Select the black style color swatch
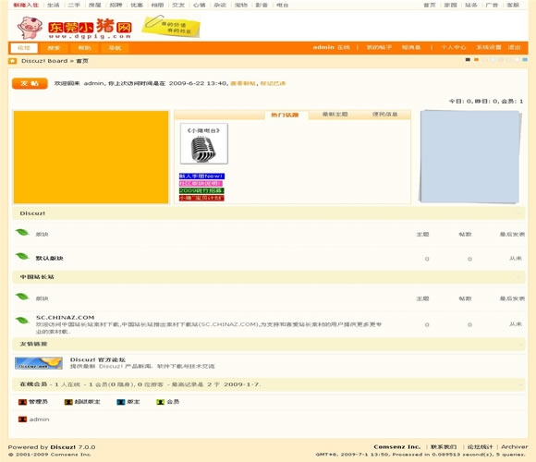This screenshot has height=462, width=536. [468, 60]
